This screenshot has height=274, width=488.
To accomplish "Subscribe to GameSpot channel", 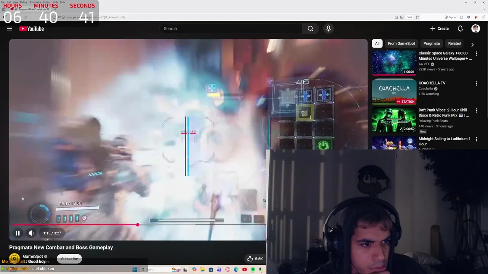I will (x=69, y=259).
